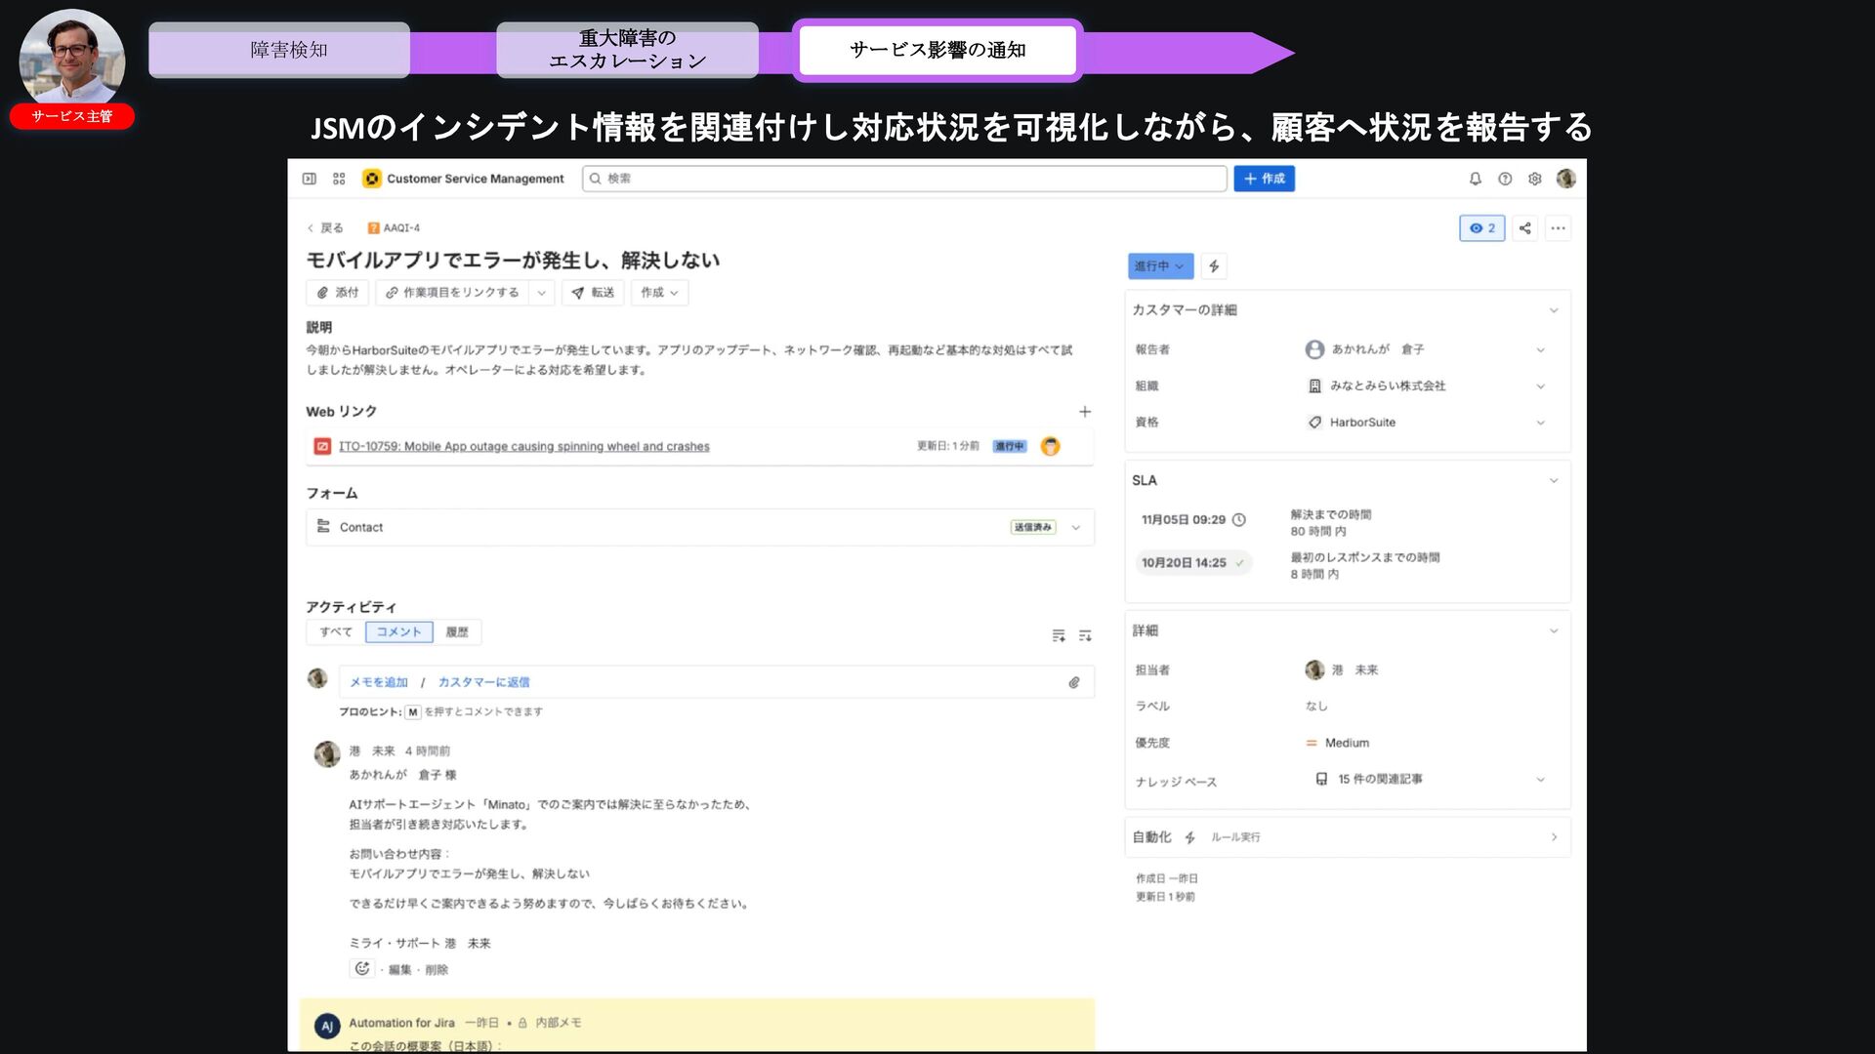Select the すべて activity tab
1875x1054 pixels.
pyautogui.click(x=336, y=632)
